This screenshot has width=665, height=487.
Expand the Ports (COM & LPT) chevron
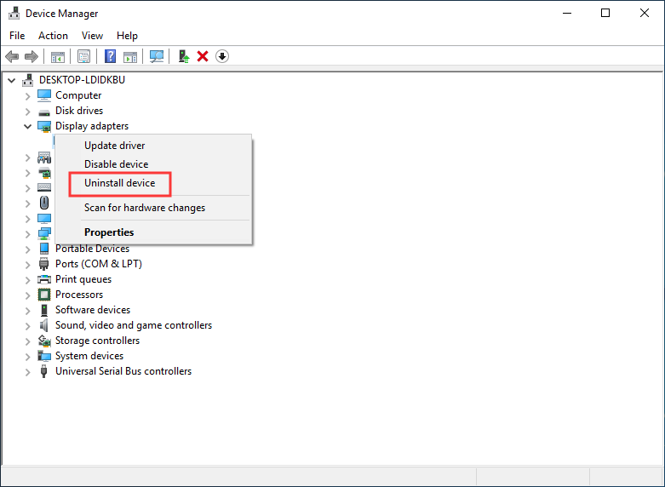tap(27, 265)
